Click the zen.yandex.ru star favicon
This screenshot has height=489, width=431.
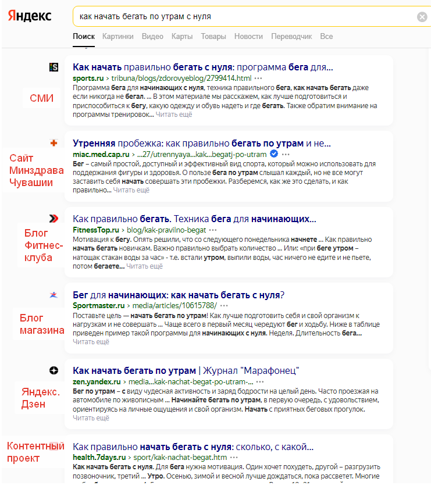tap(54, 370)
